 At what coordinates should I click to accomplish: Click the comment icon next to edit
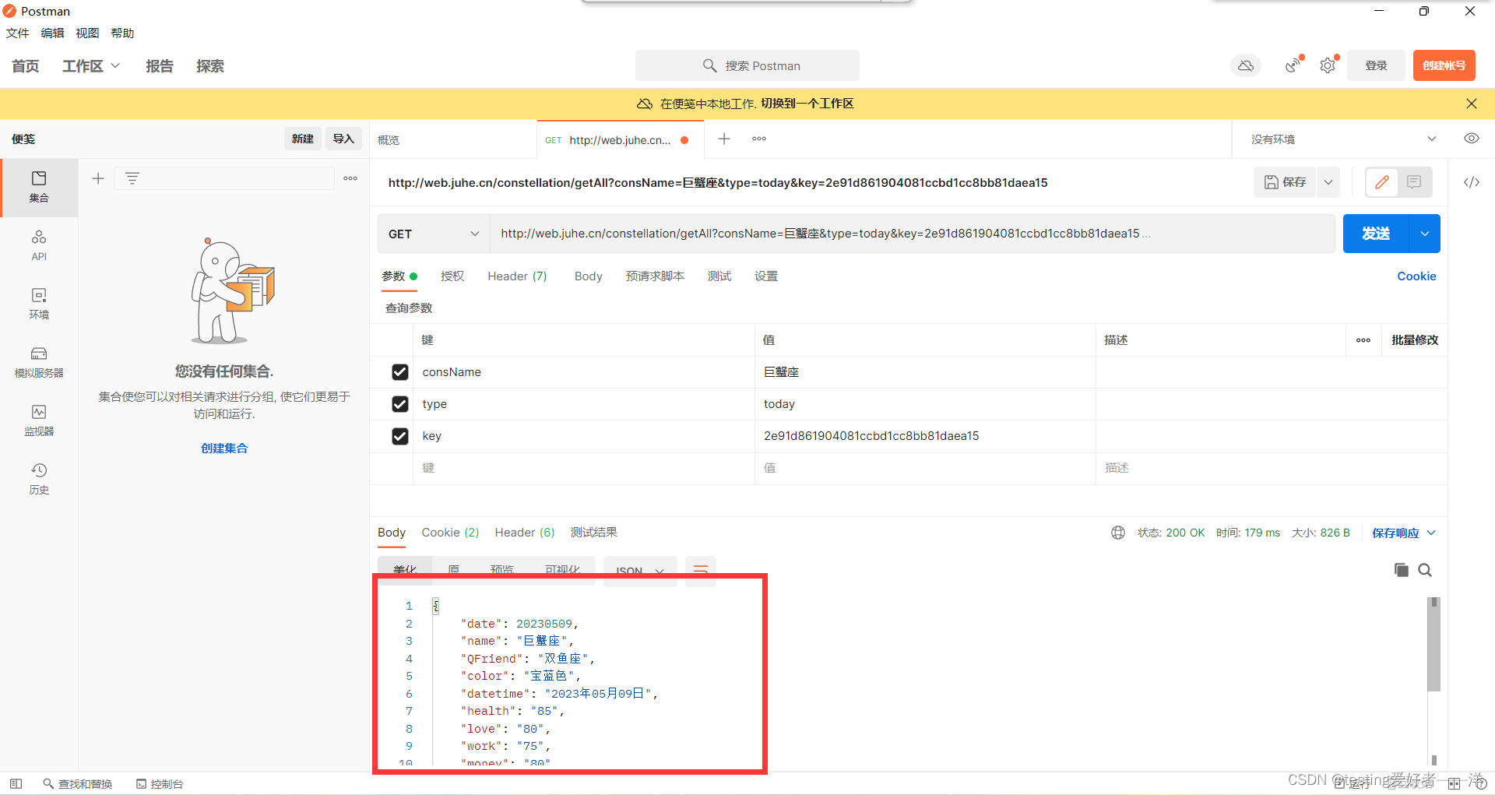[x=1414, y=182]
